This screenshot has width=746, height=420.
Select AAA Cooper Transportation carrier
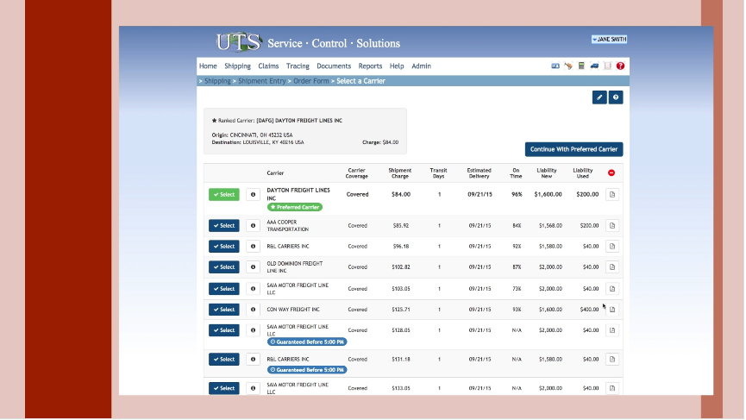224,225
